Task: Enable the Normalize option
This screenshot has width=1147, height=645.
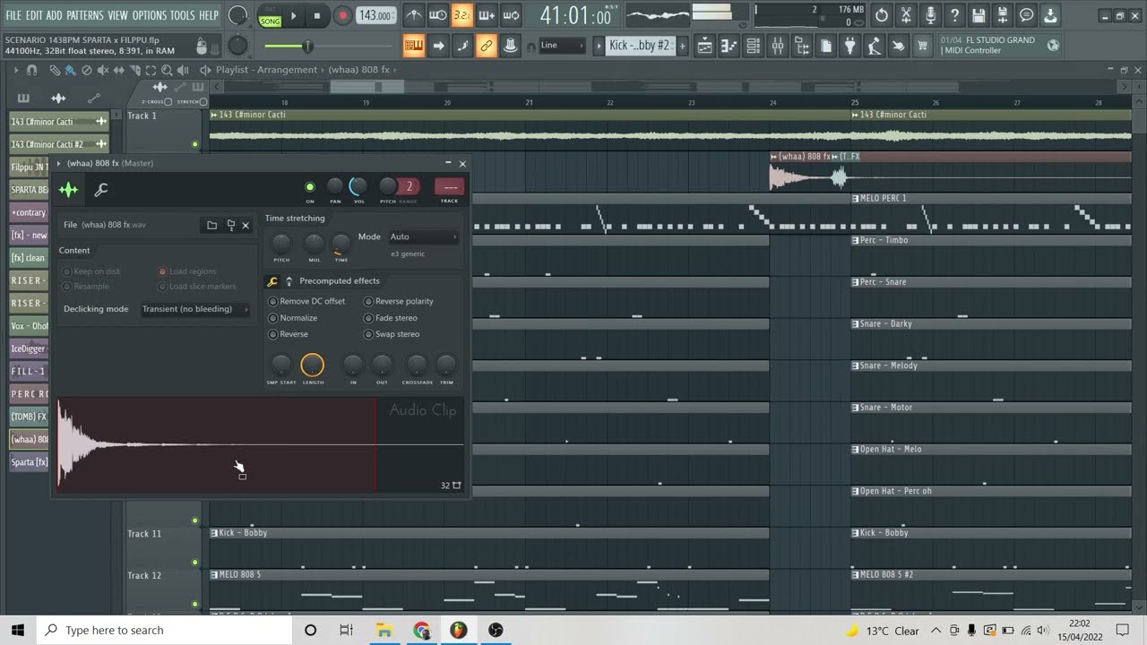Action: point(293,318)
